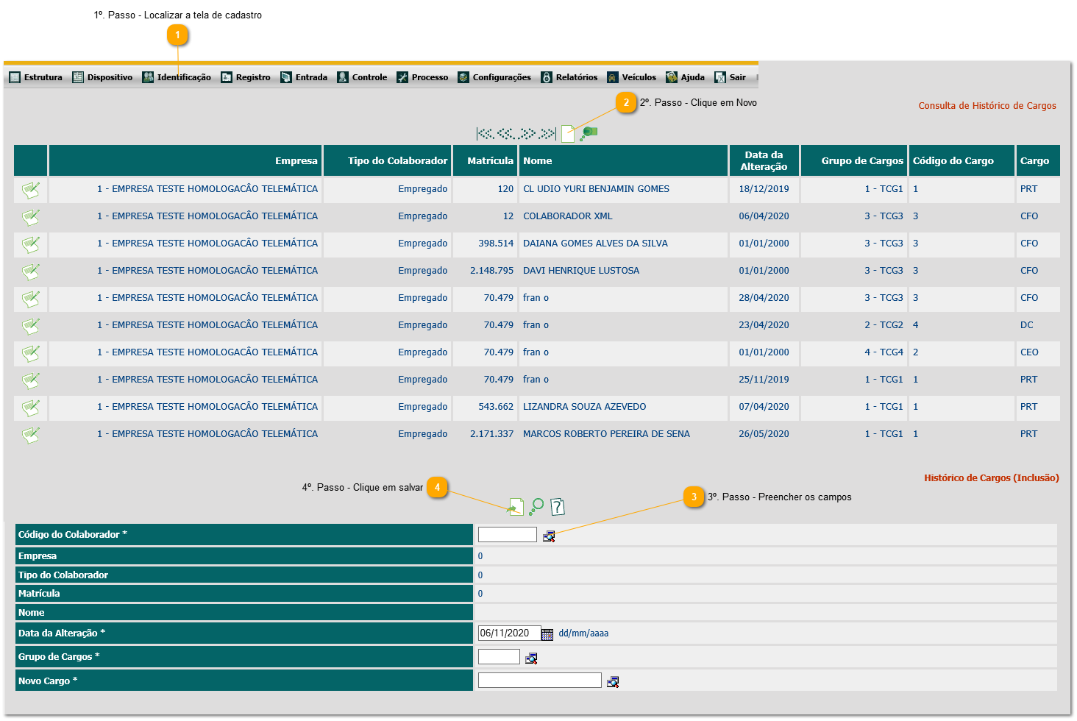
Task: Edit row of DAVI HENRIQUE LUSTOSA
Action: tap(30, 271)
